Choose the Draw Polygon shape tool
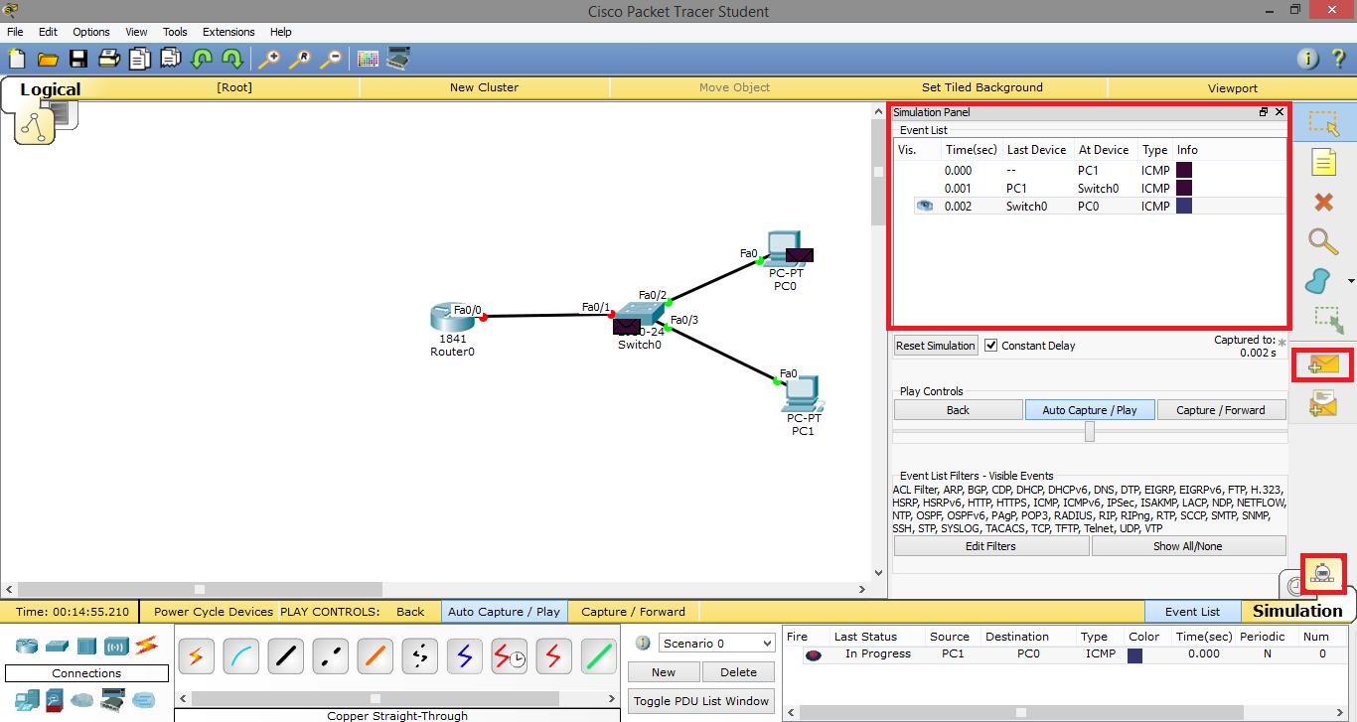Viewport: 1357px width, 722px height. coord(1318,281)
